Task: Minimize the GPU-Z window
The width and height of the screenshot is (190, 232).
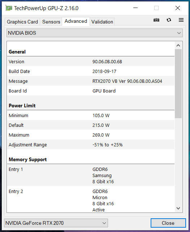Action: pos(135,8)
